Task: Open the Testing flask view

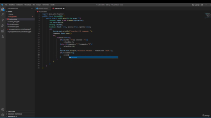Action: [x=3, y=36]
